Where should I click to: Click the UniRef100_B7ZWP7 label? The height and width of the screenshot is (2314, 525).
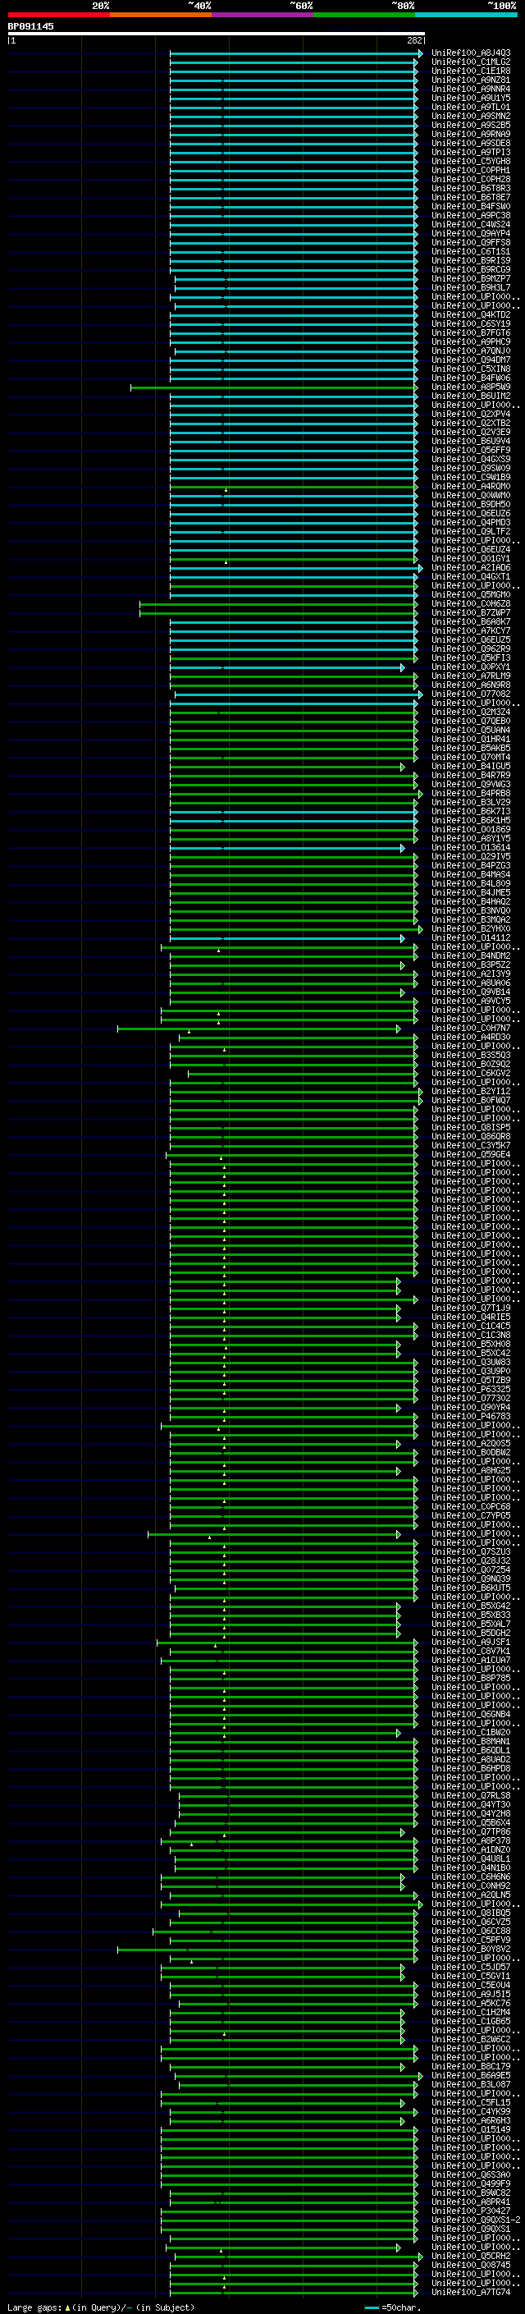471,612
